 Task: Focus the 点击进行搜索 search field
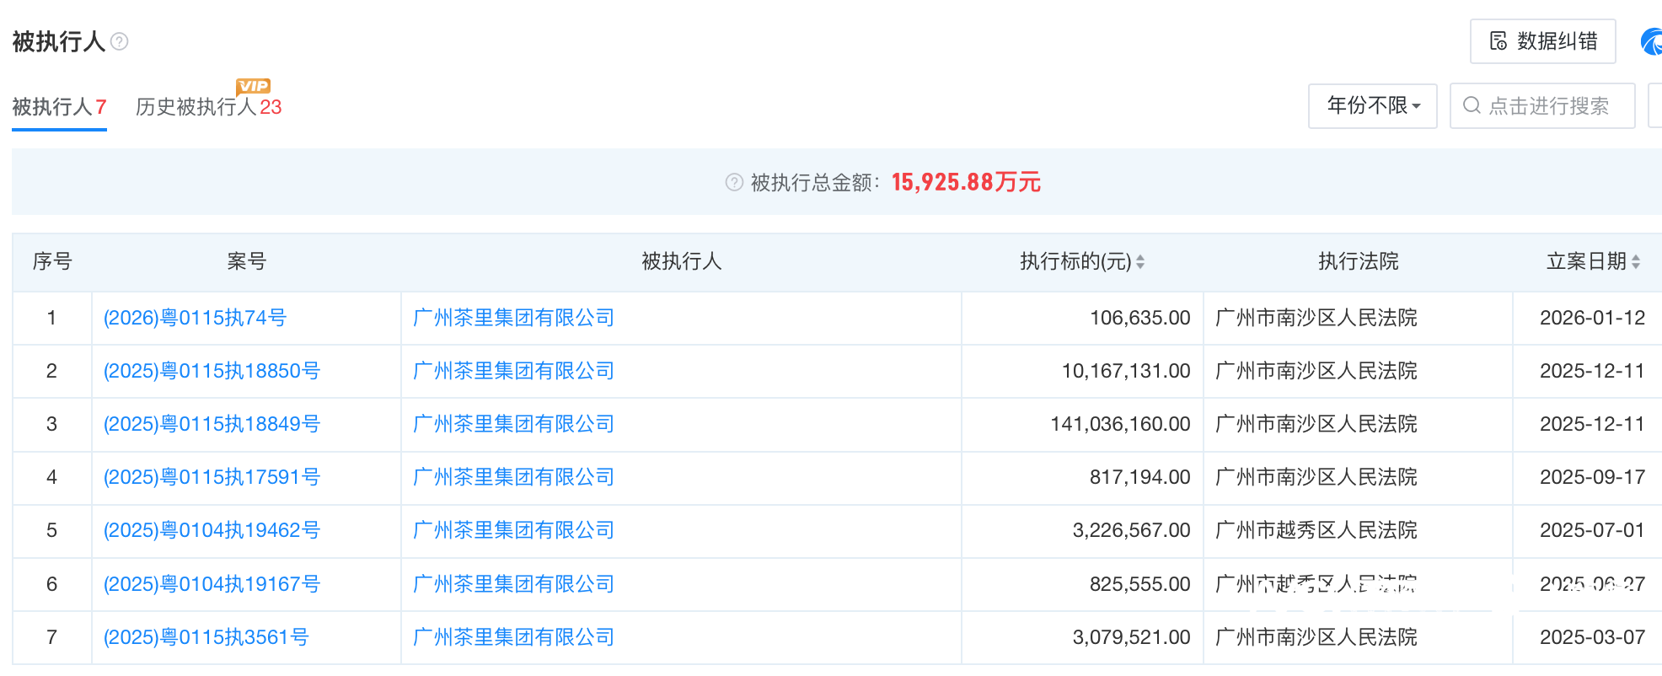(1542, 105)
